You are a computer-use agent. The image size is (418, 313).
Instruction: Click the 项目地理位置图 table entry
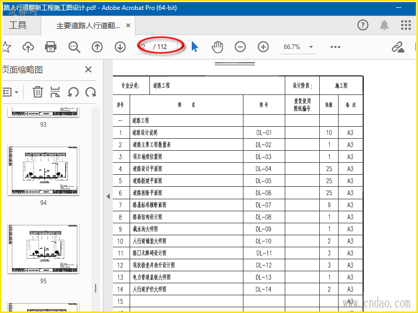click(x=147, y=157)
